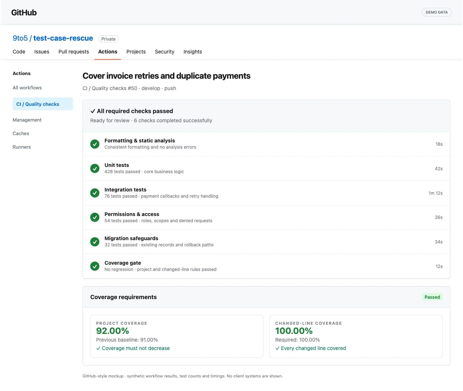Click the DEMO DATA badge
463x391 pixels.
point(437,12)
